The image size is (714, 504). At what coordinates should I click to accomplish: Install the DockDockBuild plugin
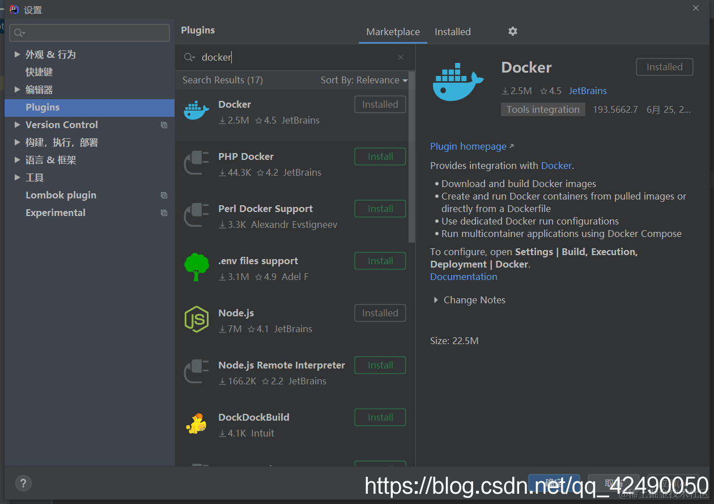point(380,417)
